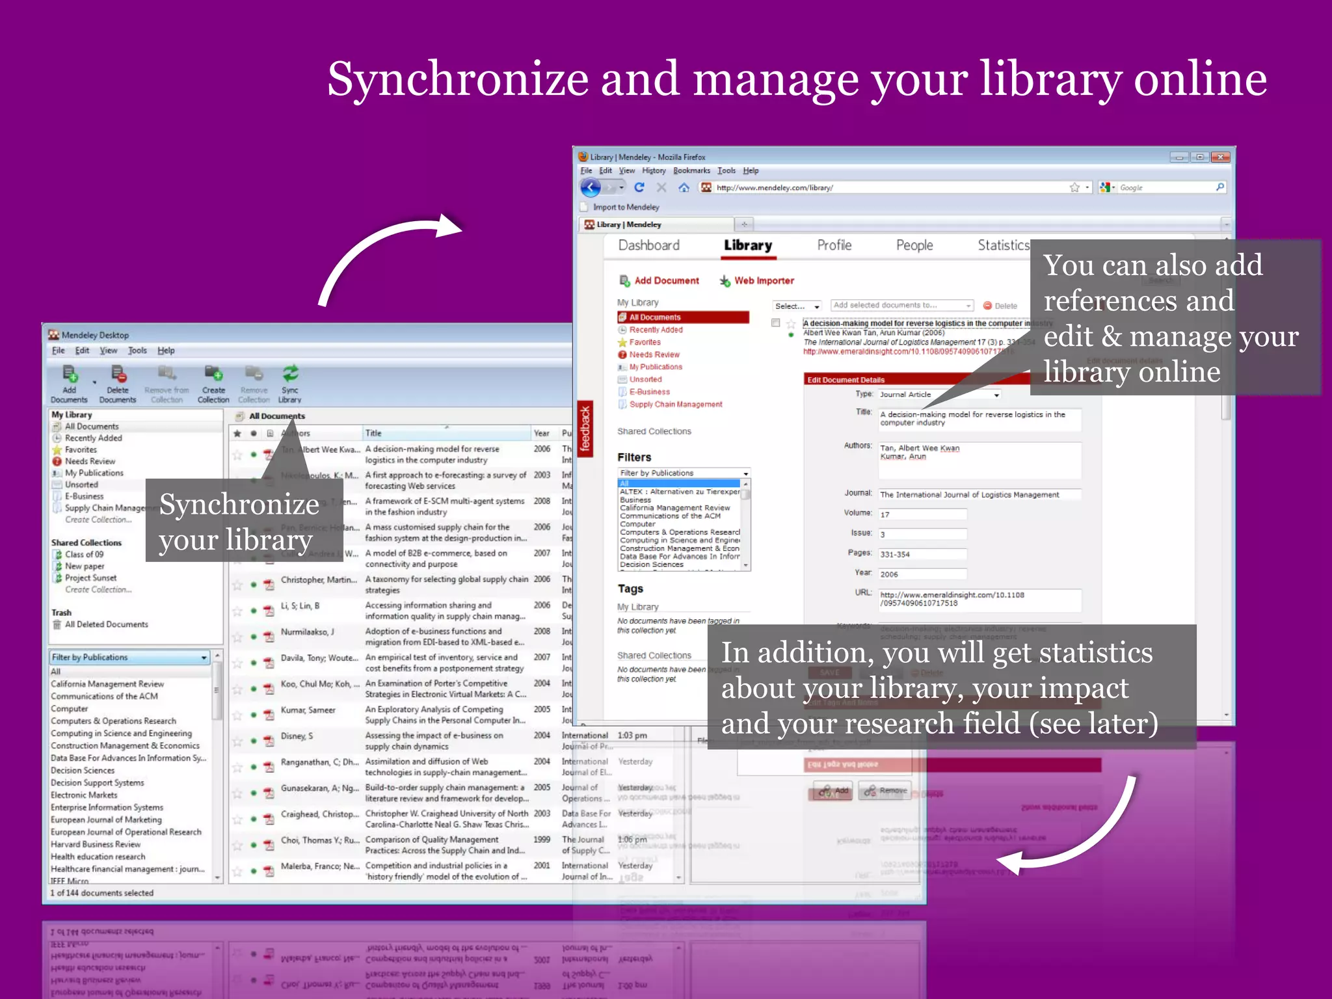Select California Management Review in web filter list
The image size is (1332, 999).
674,508
